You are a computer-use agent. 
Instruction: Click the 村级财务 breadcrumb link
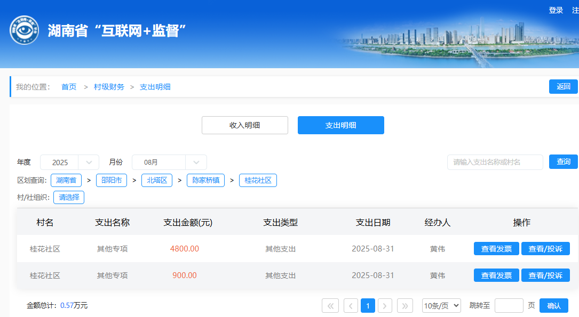point(109,87)
